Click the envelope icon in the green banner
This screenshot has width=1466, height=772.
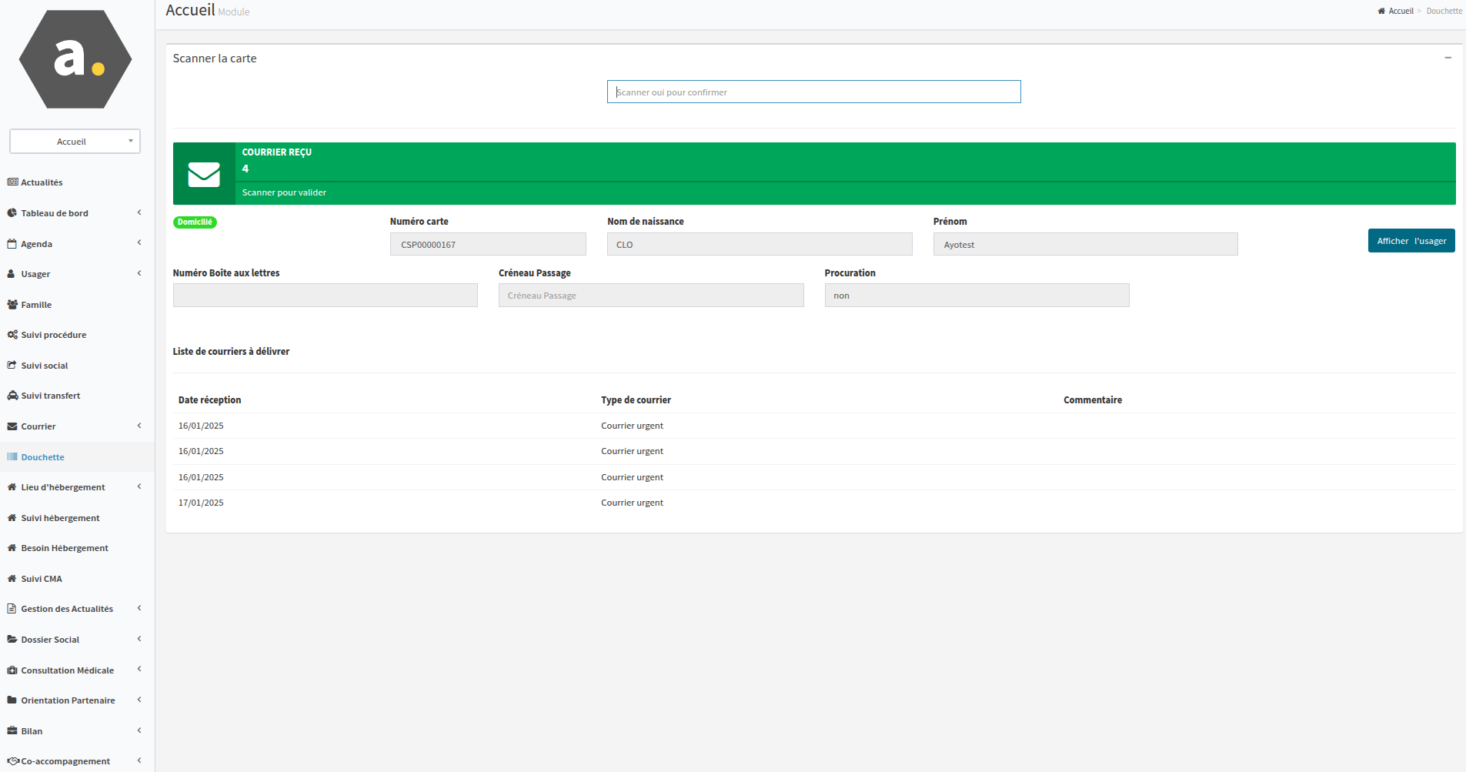click(x=203, y=173)
